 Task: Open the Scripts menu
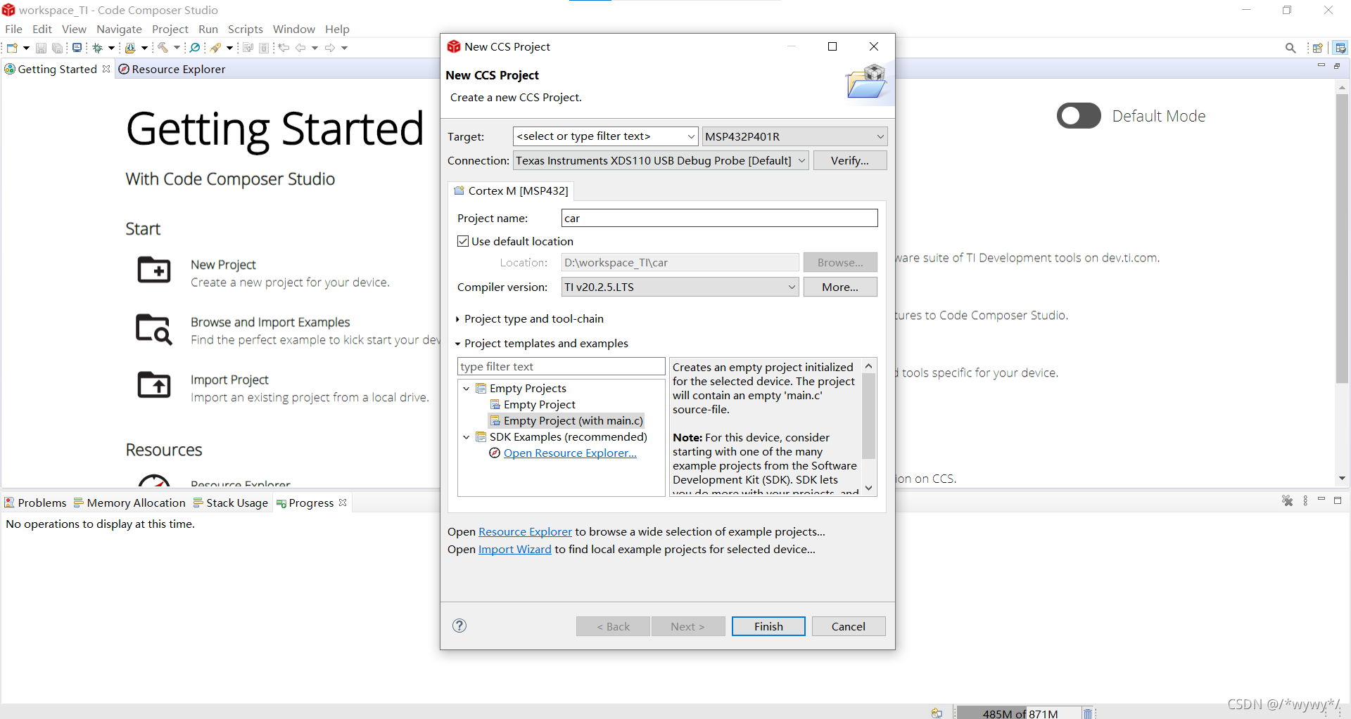(x=245, y=29)
